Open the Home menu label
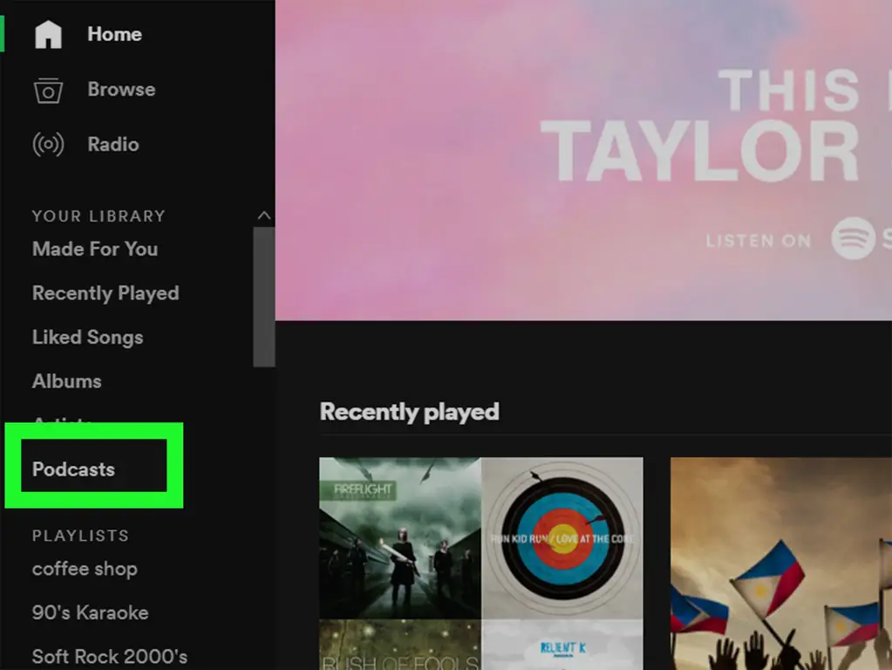This screenshot has height=670, width=892. 114,34
